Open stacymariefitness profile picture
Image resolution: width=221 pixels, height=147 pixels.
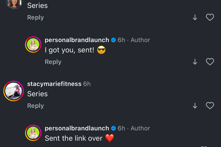pyautogui.click(x=14, y=91)
